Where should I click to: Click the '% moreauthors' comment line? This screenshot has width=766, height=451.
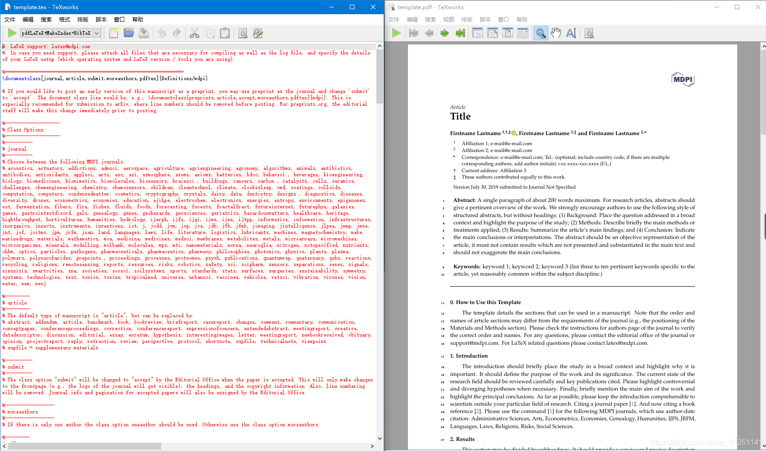point(20,412)
